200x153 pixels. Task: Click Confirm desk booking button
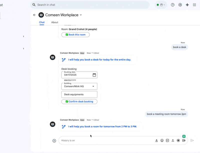tap(79, 102)
